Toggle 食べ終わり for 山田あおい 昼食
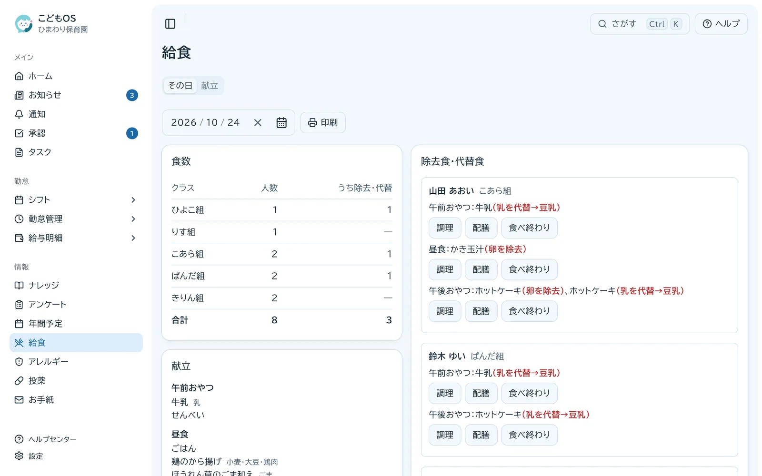The height and width of the screenshot is (476, 762). click(x=529, y=269)
